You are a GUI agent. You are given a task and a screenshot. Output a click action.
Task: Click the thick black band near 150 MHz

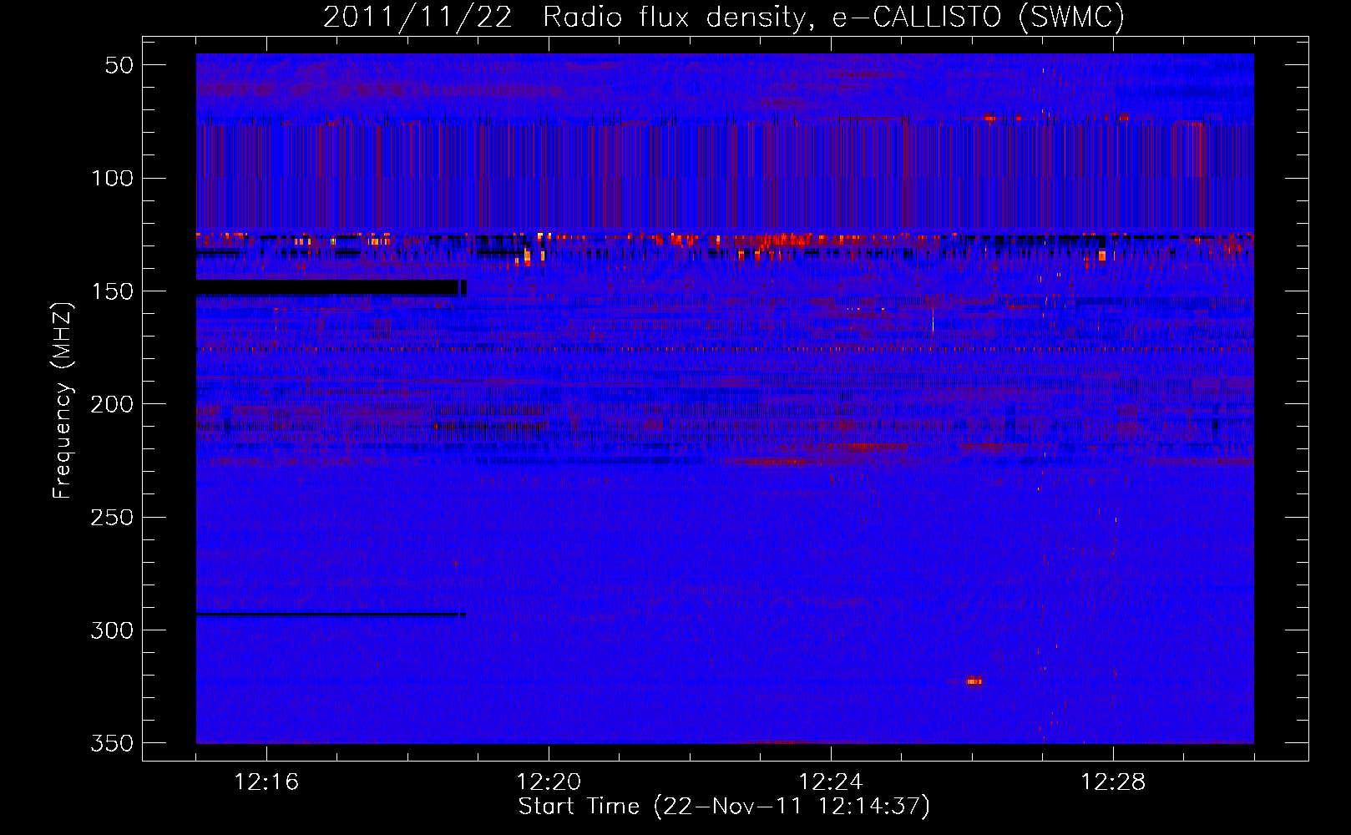[x=331, y=287]
